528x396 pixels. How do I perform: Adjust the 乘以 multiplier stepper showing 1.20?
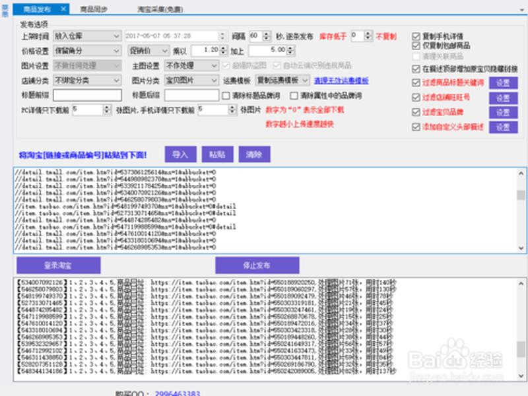tap(224, 51)
